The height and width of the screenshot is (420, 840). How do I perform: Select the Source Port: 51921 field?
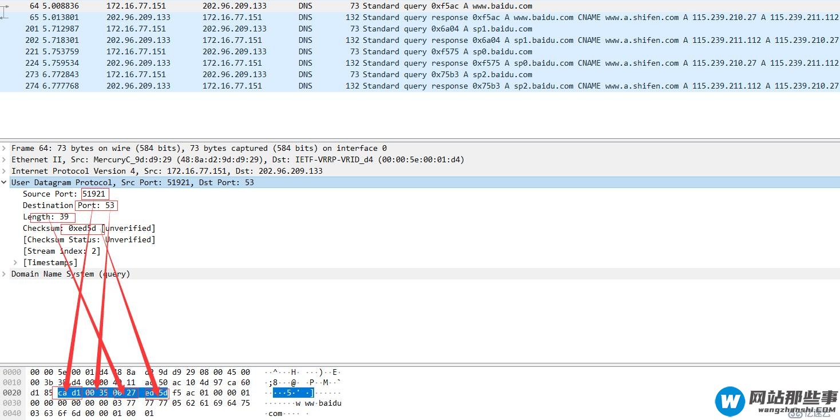click(x=64, y=194)
